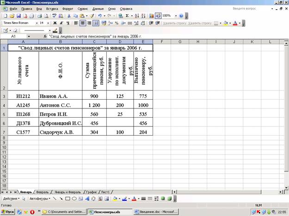Open the font size 14 dropdown
Screen dimensions: 289x216
[x=48, y=23]
